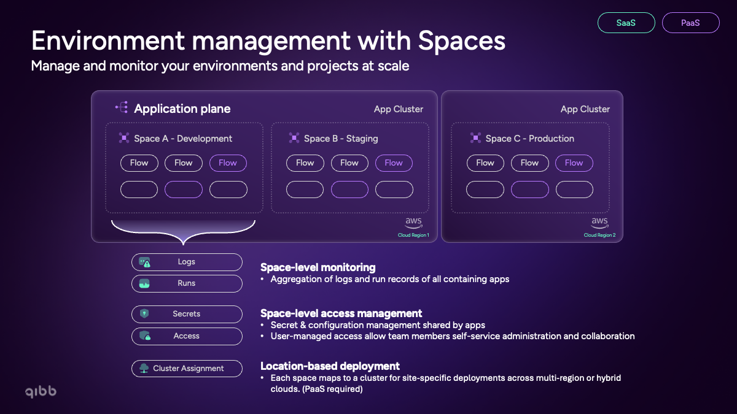
Task: Select the PaaS pill
Action: [691, 23]
